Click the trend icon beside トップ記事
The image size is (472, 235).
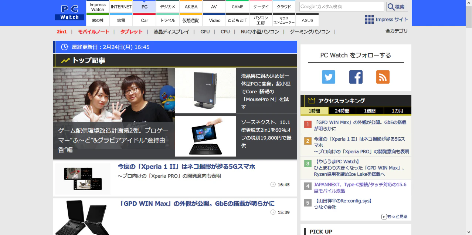65,60
